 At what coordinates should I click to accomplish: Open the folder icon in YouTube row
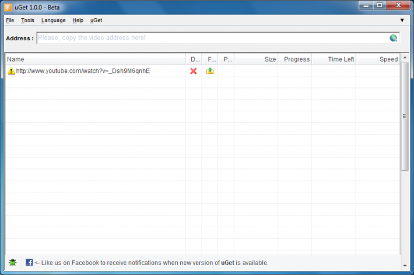point(210,70)
